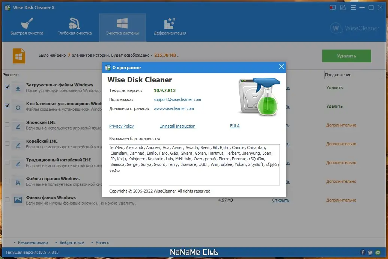The width and height of the screenshot is (388, 259).
Task: Click Дополнительно suggestion for Корейский IME
Action: 341,144
